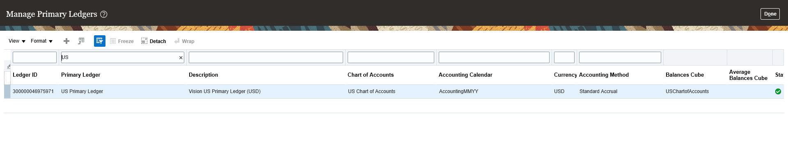Clear the Primary Ledger filter text

181,58
